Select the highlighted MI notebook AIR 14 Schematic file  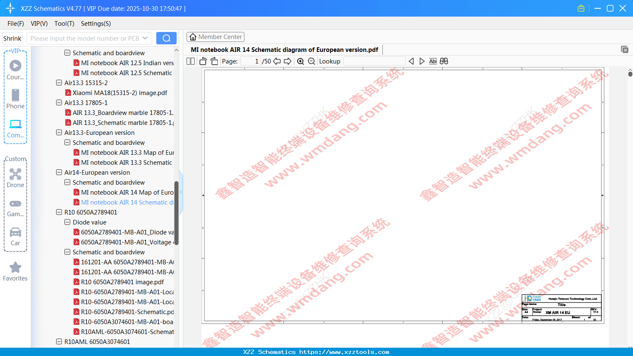[x=127, y=202]
